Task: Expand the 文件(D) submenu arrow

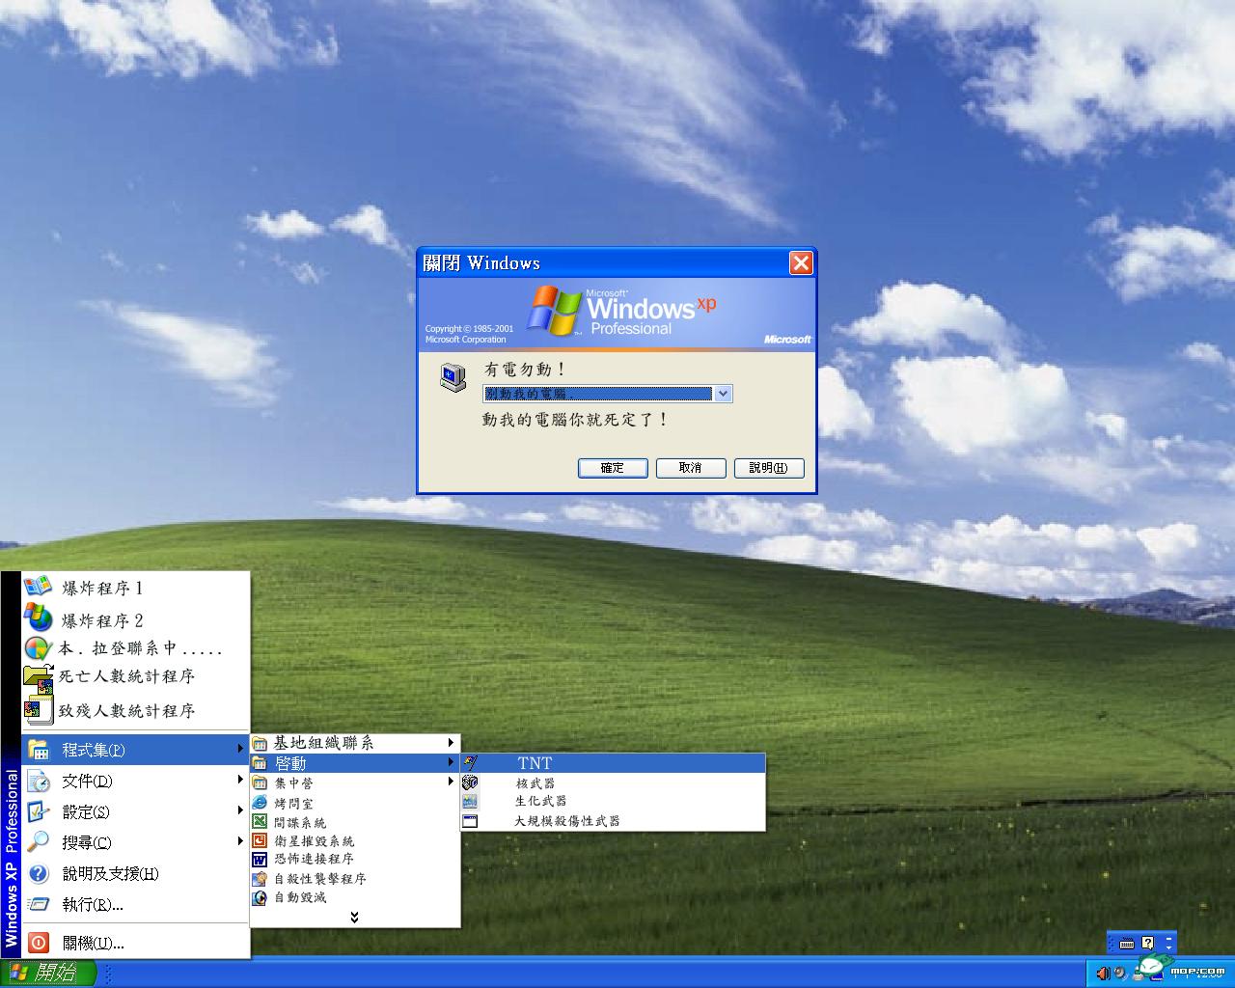Action: 240,780
